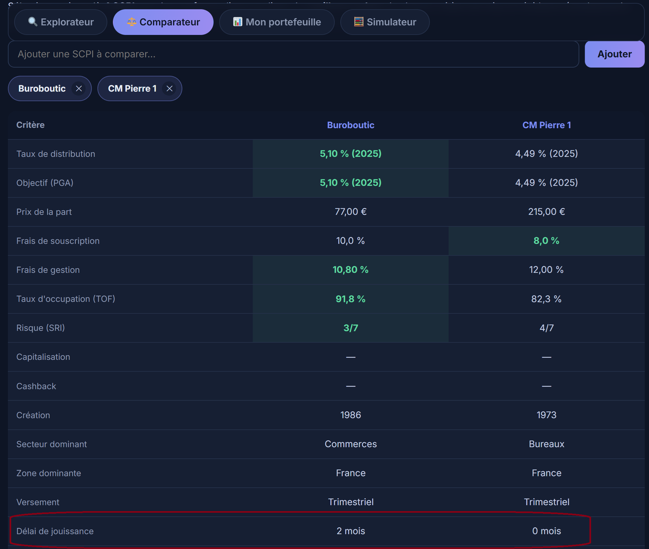Screen dimensions: 649x549
Task: Select the CM Pierre 1 chip label
Action: point(132,88)
